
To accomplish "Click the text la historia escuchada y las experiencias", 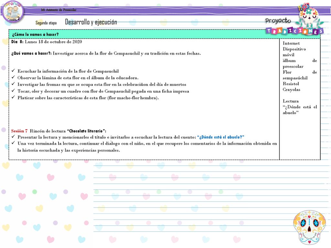I will (x=69, y=150).
